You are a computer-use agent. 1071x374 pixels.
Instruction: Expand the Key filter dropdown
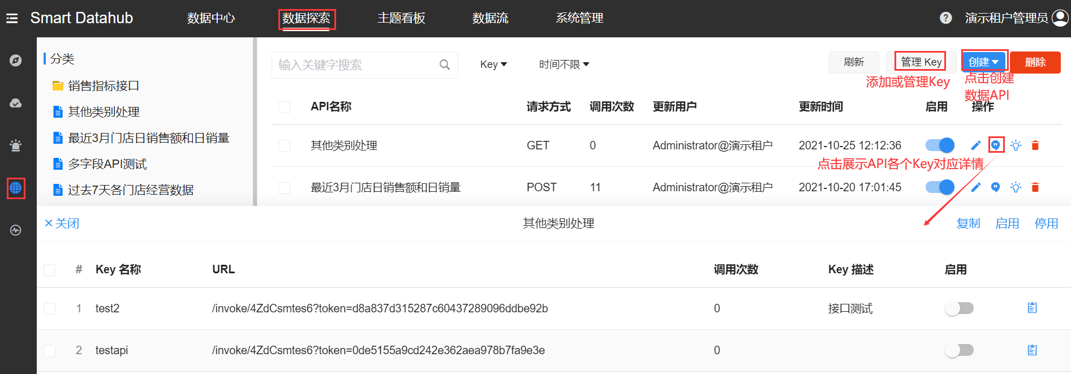pyautogui.click(x=493, y=65)
